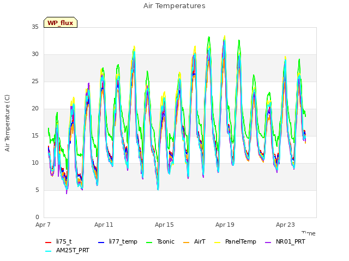Toggle the li77_temp legend entry

pyautogui.click(x=118, y=241)
